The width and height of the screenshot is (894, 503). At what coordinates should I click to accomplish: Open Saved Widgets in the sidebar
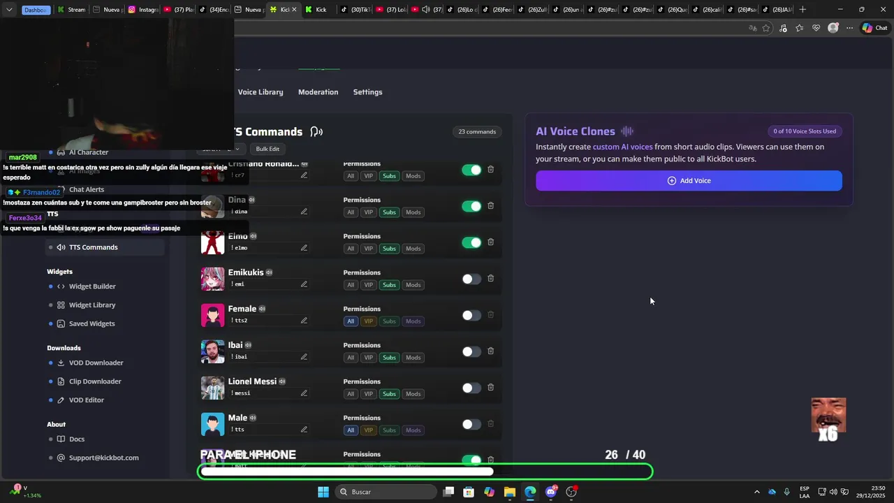click(x=91, y=323)
